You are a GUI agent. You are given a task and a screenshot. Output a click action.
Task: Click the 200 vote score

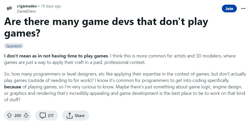click(18, 115)
